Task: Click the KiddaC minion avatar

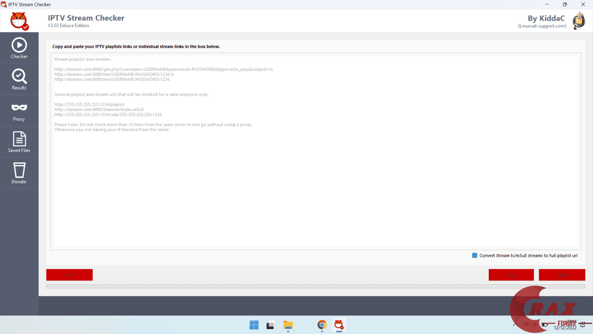Action: (578, 21)
